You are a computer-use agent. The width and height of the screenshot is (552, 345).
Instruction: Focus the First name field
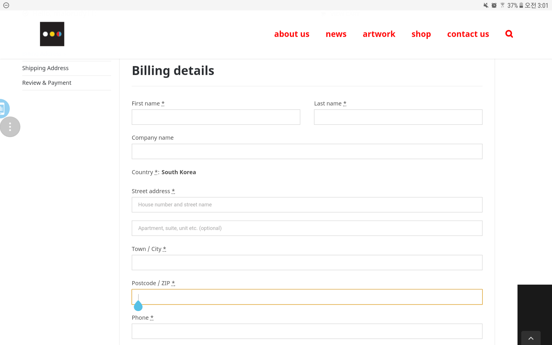[216, 117]
